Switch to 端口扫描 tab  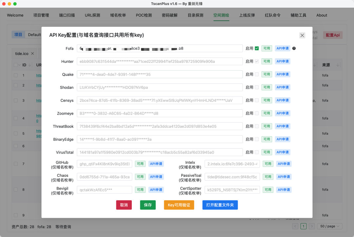click(67, 15)
